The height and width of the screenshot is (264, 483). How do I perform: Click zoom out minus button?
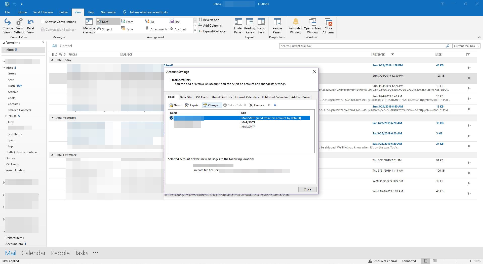click(x=441, y=261)
